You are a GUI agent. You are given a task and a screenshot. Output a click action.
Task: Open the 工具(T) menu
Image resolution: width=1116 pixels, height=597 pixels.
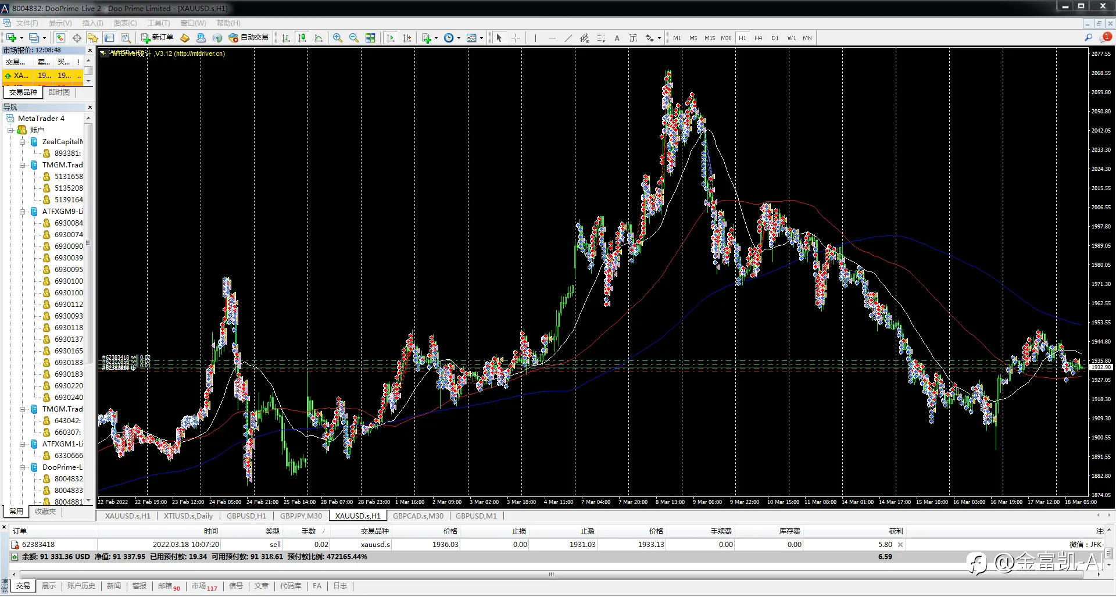click(158, 23)
